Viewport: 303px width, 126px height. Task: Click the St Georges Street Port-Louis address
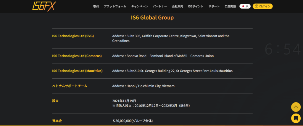coord(173,71)
